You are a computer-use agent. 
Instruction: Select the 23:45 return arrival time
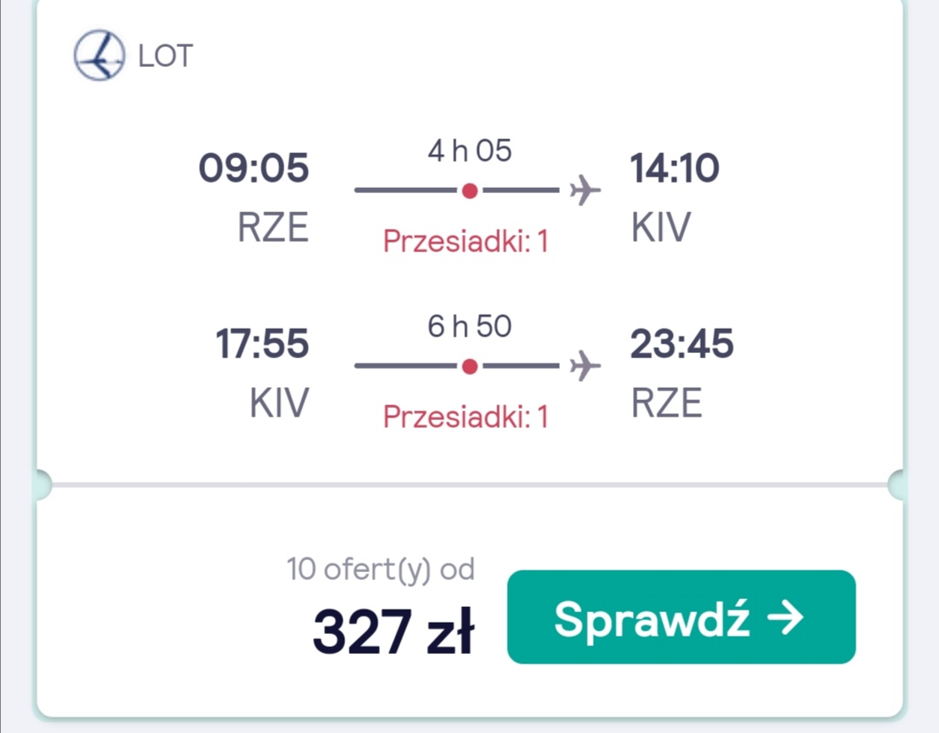pos(682,343)
